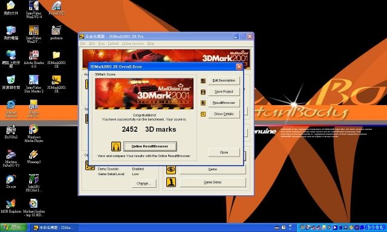
Task: Open Norton AntiVirus desktop icon
Action: 34,109
